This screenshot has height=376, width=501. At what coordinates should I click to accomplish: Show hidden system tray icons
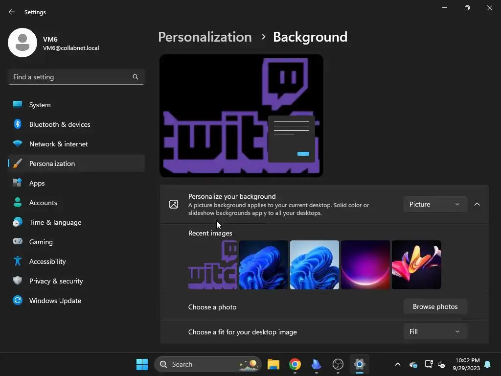pyautogui.click(x=398, y=364)
